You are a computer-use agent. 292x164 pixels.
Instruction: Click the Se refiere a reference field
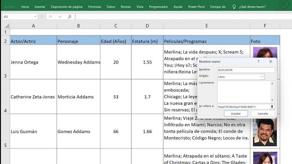(x=243, y=107)
